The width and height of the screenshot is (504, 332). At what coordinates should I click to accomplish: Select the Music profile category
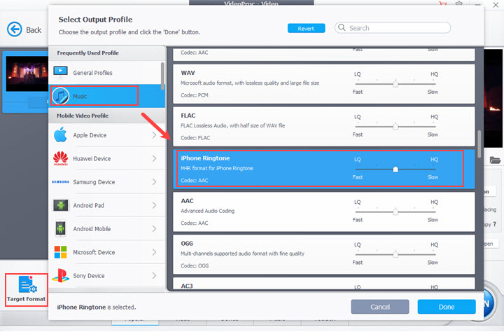(106, 96)
